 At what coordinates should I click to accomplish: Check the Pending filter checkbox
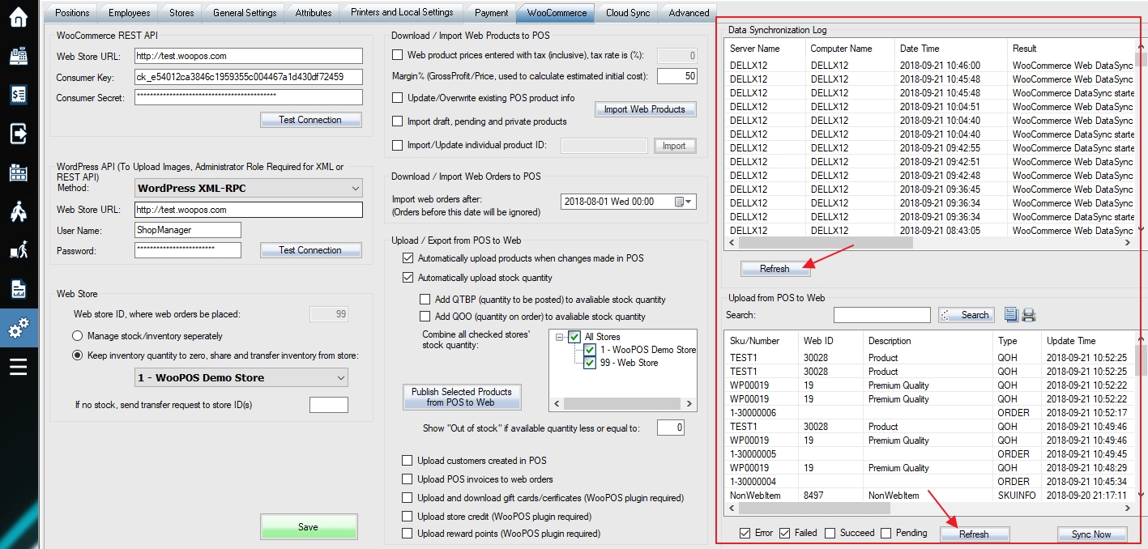click(x=886, y=533)
